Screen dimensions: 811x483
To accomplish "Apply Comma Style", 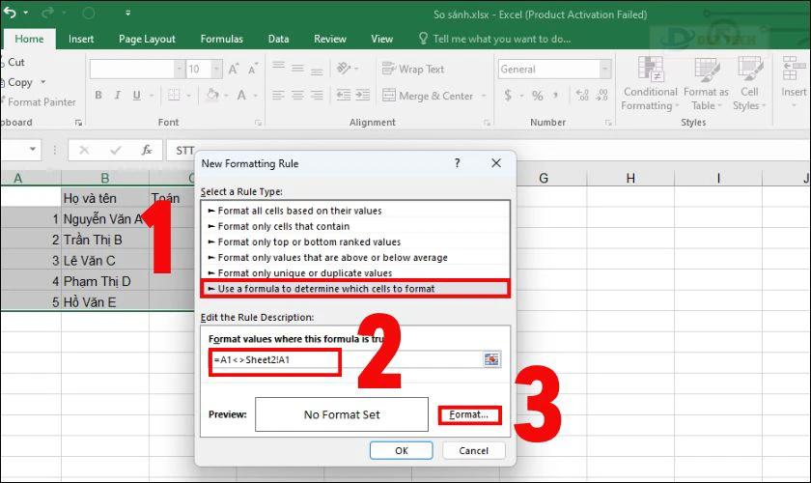I will click(555, 96).
